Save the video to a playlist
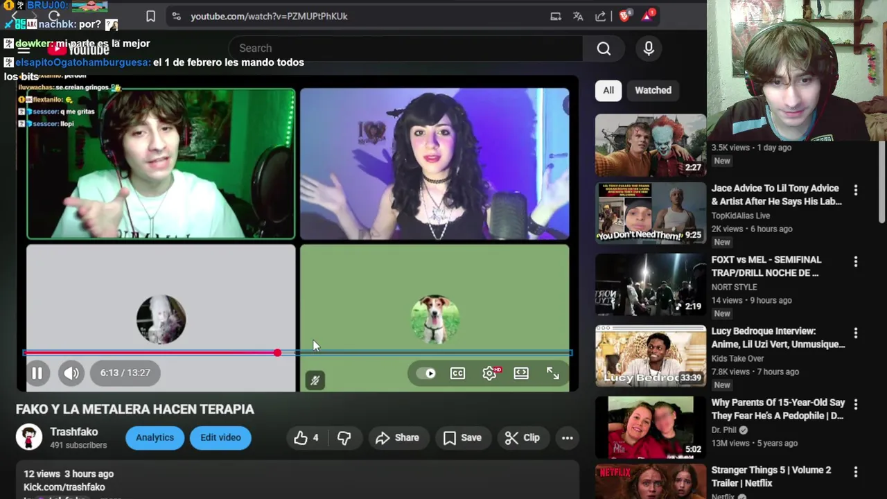This screenshot has width=887, height=499. 462,437
